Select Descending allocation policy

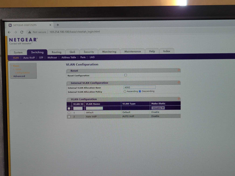click(x=140, y=91)
